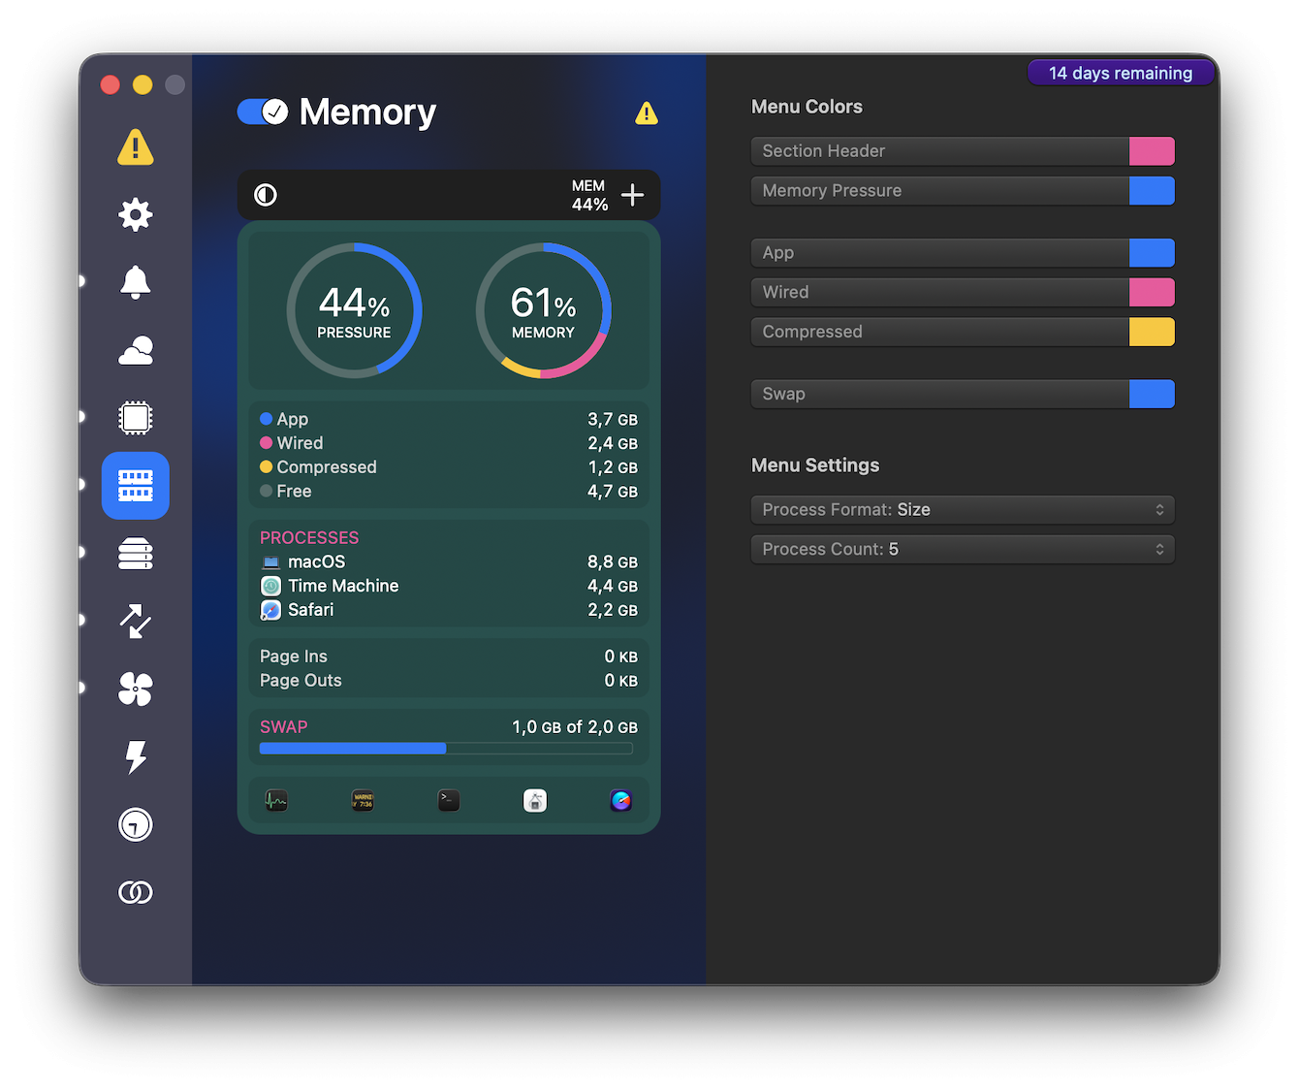
Task: Add a new widget with the plus button
Action: [x=632, y=195]
